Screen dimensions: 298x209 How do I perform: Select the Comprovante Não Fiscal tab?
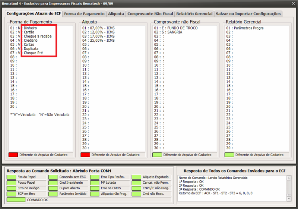[150, 14]
